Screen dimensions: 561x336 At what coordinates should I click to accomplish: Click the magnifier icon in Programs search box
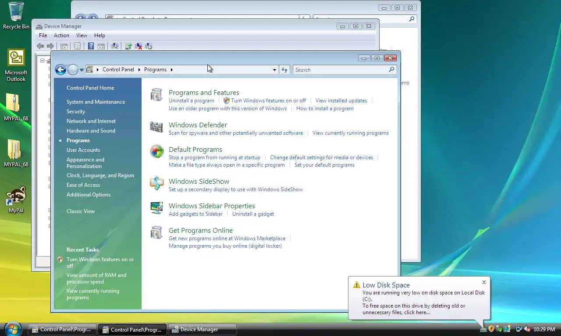point(392,70)
